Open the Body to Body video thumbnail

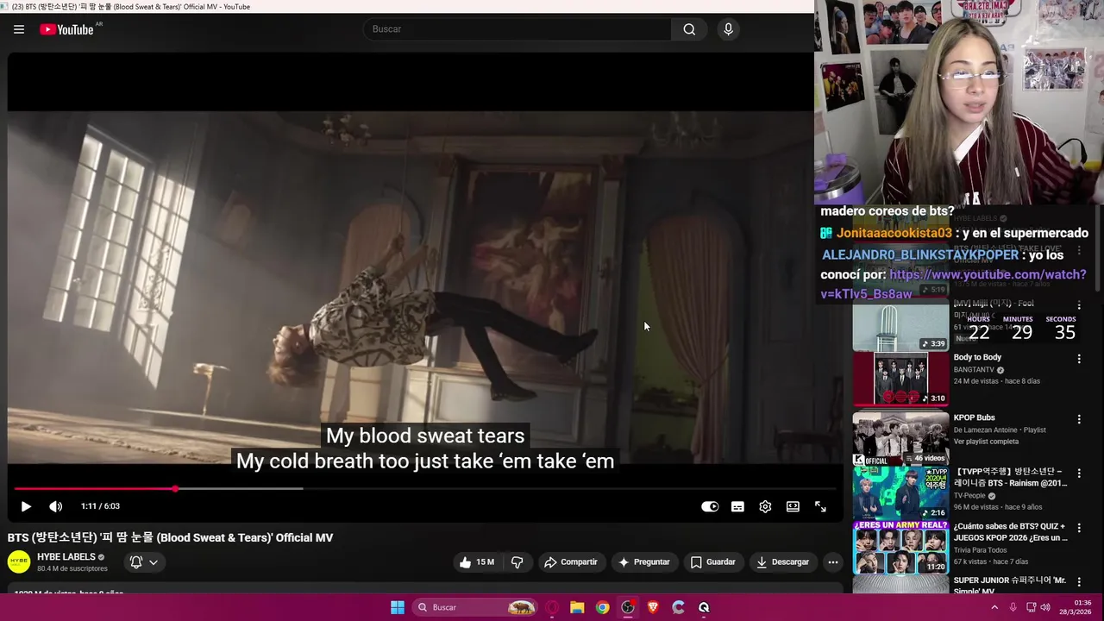pos(900,378)
